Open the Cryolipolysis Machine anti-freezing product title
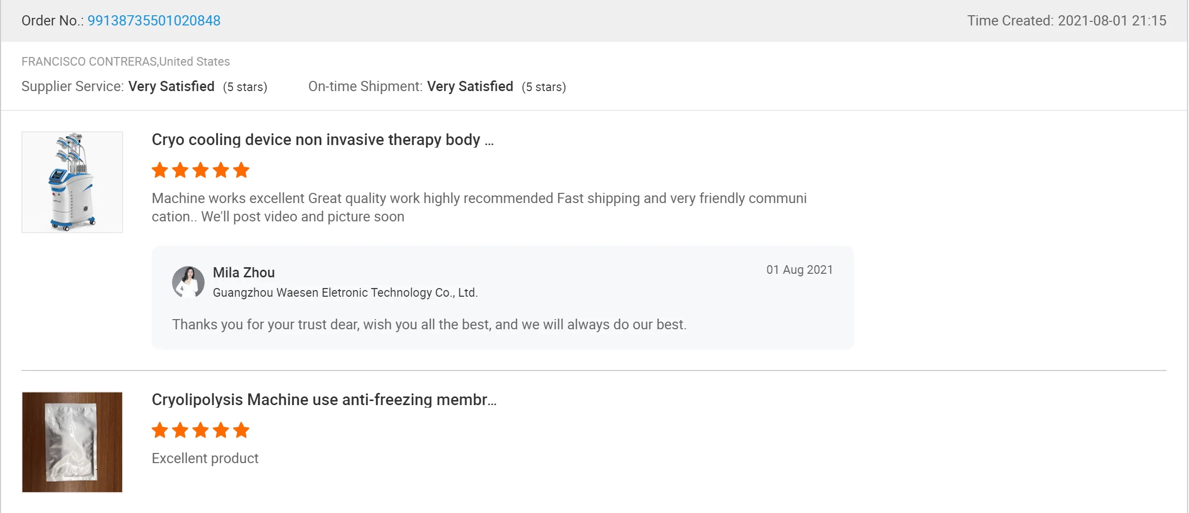 (324, 400)
